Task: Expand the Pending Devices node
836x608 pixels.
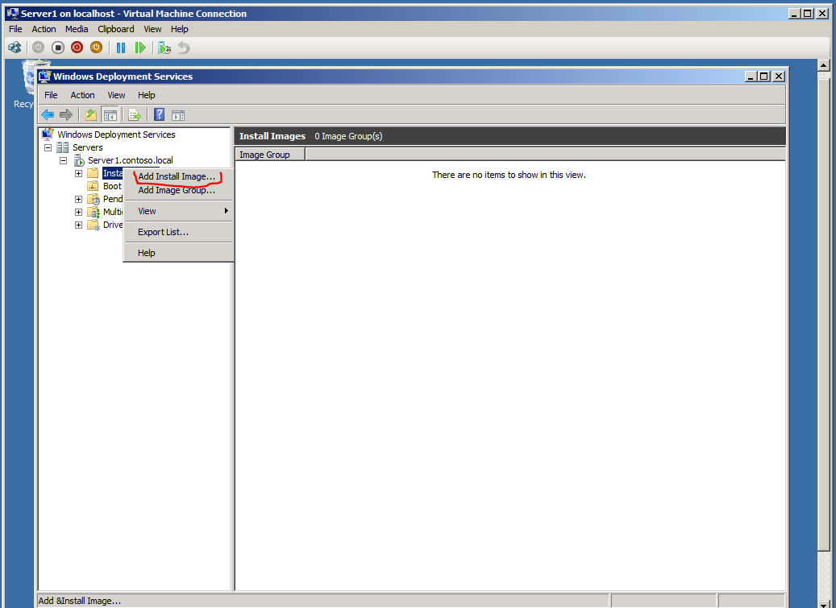Action: tap(78, 199)
